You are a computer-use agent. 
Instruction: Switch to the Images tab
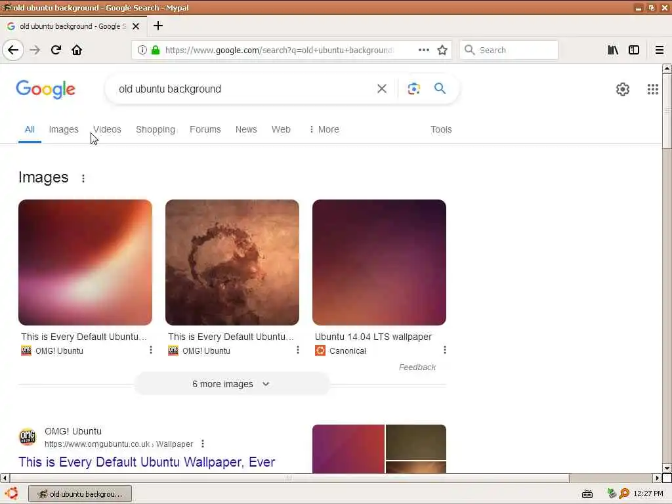(64, 129)
